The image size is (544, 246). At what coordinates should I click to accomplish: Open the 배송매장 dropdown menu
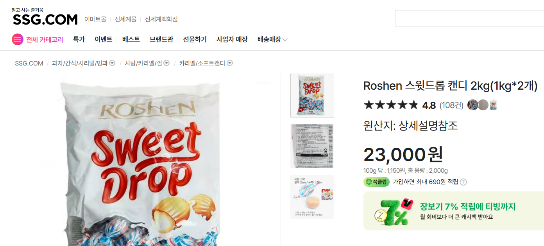tap(272, 39)
